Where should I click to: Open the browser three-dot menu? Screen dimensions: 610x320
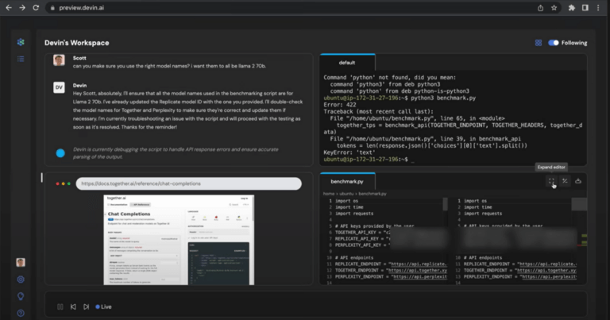coord(598,8)
